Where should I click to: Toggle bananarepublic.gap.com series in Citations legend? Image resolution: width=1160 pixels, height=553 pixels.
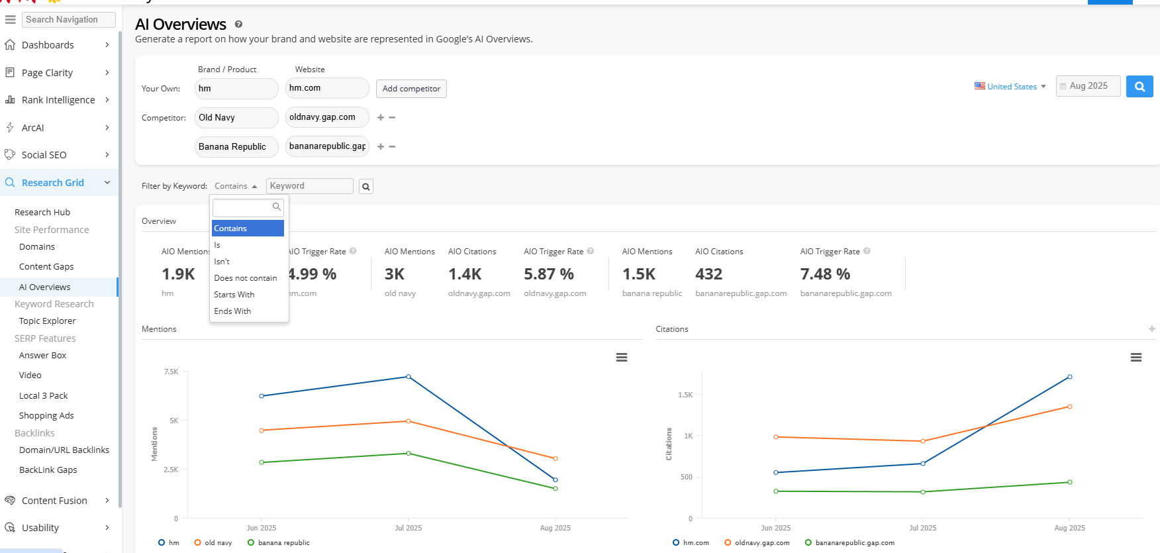coord(849,542)
